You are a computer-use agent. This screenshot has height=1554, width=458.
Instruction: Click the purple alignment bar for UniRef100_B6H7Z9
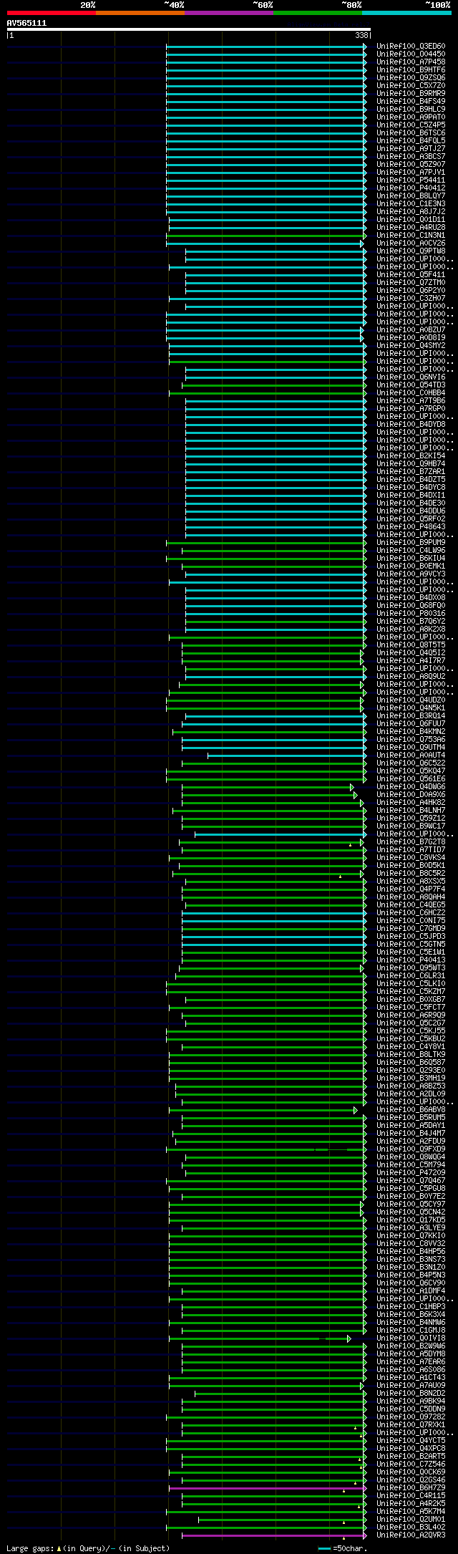click(268, 1488)
